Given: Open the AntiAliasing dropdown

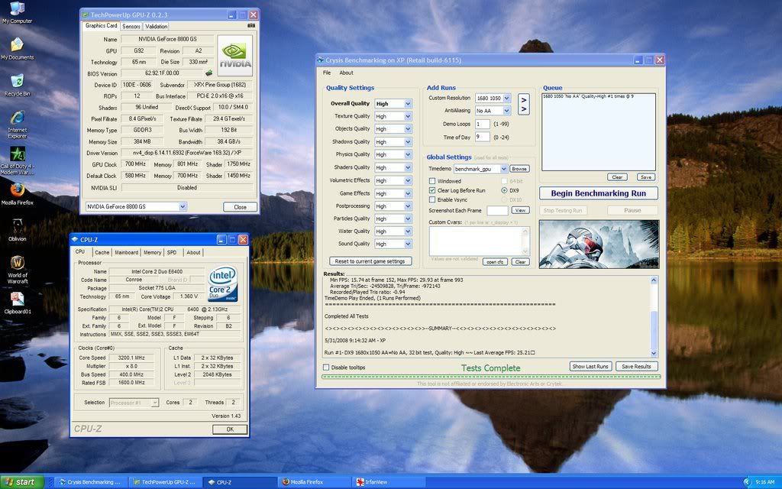Looking at the screenshot, I should pyautogui.click(x=507, y=111).
